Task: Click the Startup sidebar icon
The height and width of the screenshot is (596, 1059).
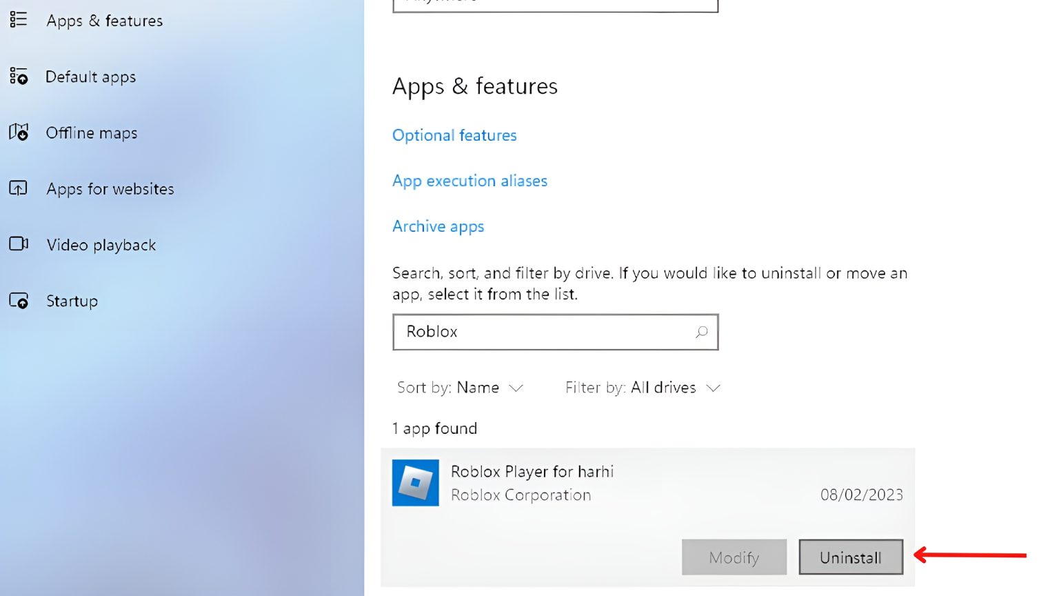Action: click(x=19, y=300)
